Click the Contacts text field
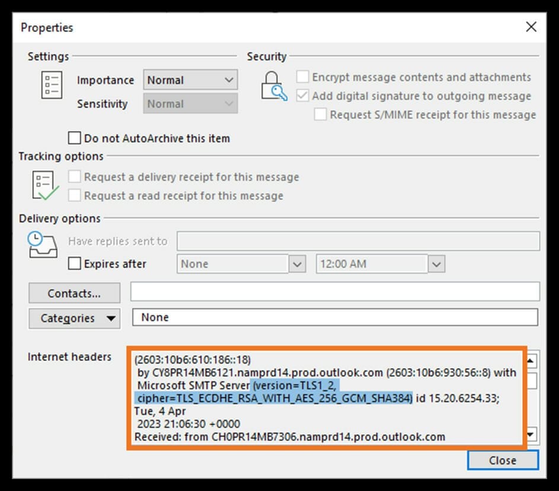The image size is (559, 491). pyautogui.click(x=335, y=291)
